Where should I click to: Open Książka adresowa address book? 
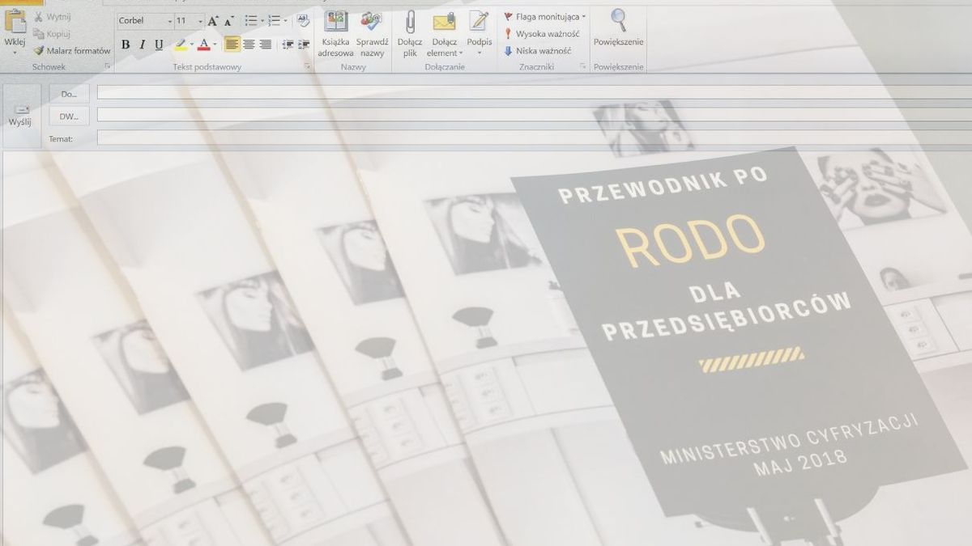(335, 34)
